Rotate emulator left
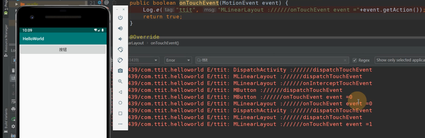This screenshot has height=138, width=425. point(120,50)
